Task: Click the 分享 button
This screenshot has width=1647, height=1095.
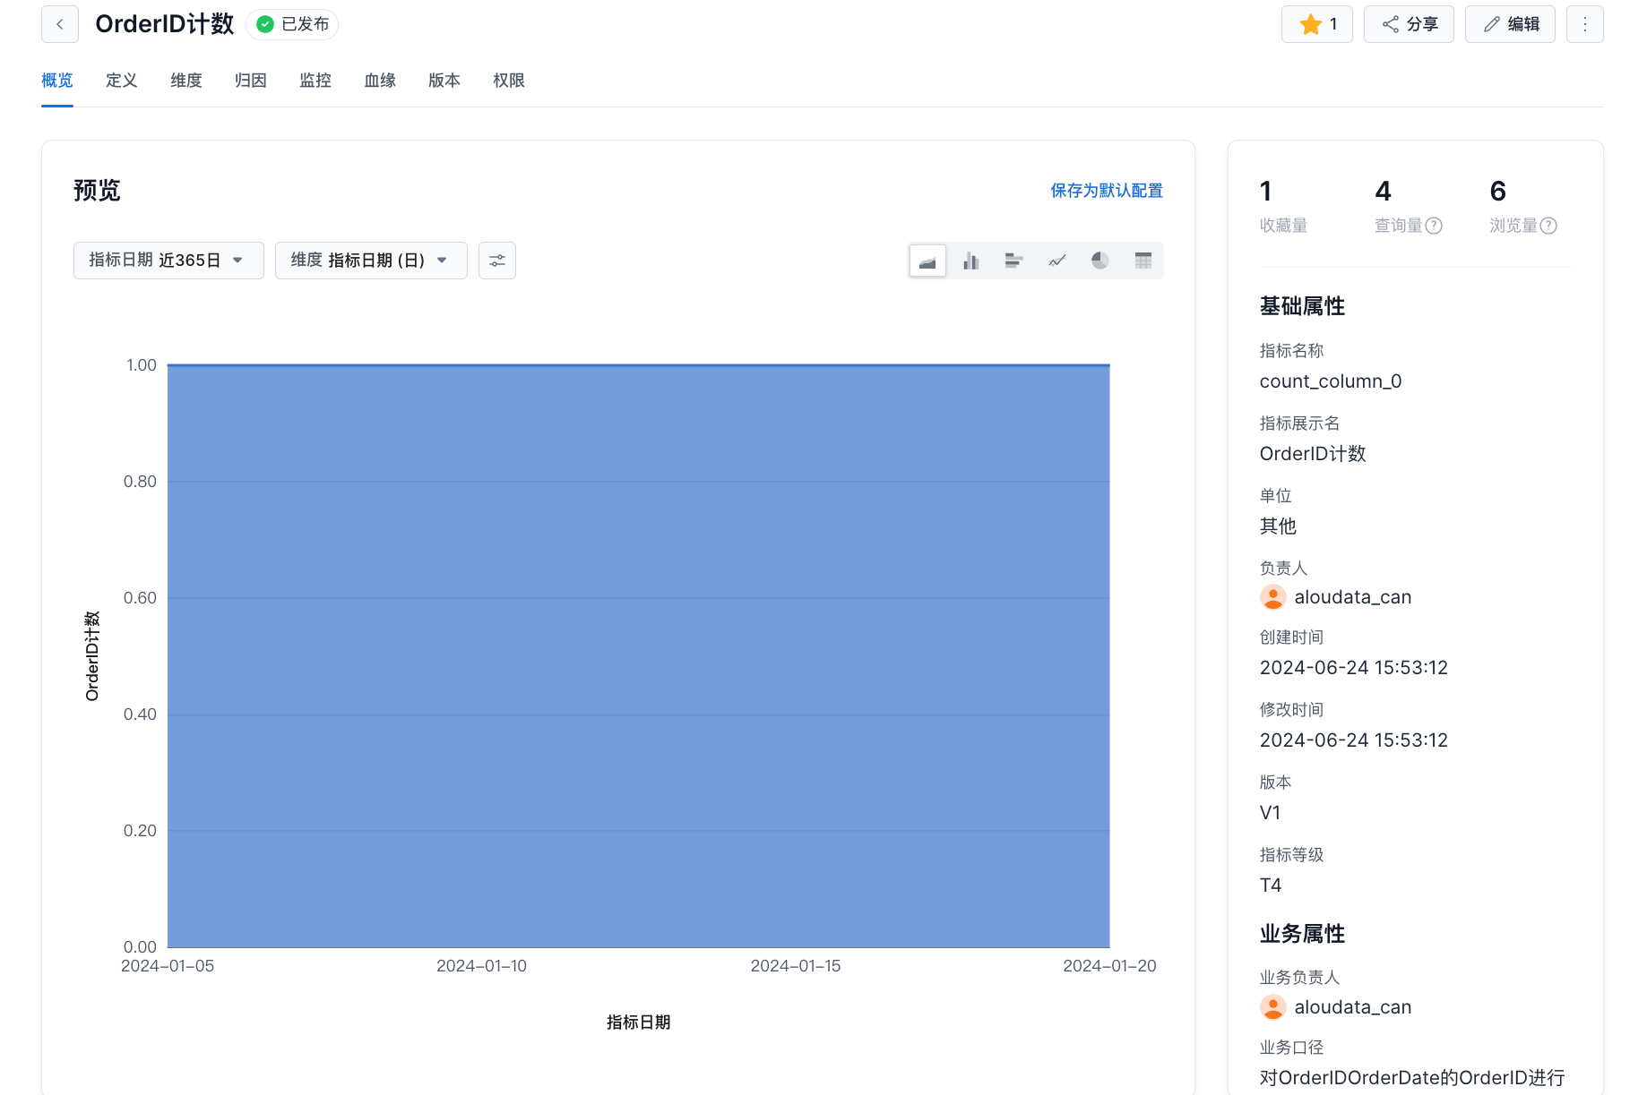Action: 1409,24
